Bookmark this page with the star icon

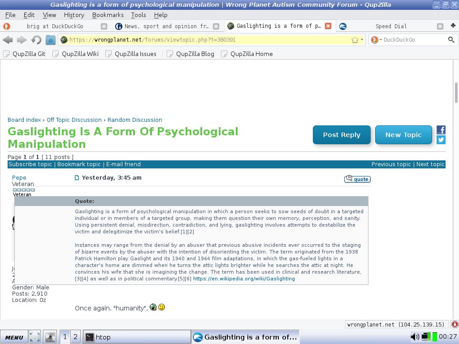point(355,40)
